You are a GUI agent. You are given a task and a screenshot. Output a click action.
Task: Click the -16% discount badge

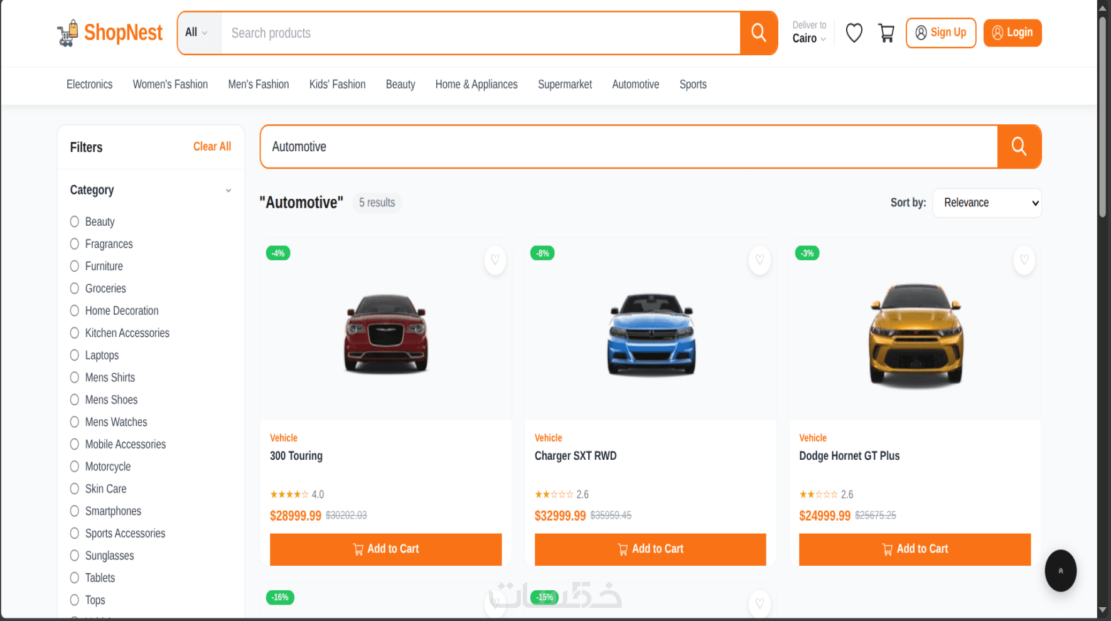tap(281, 597)
